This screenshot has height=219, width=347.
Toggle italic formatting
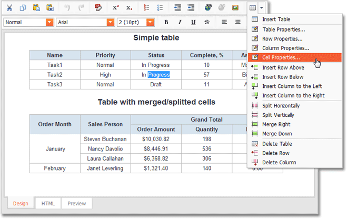pos(180,22)
